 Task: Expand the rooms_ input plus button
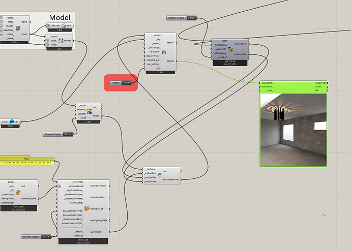1,18
